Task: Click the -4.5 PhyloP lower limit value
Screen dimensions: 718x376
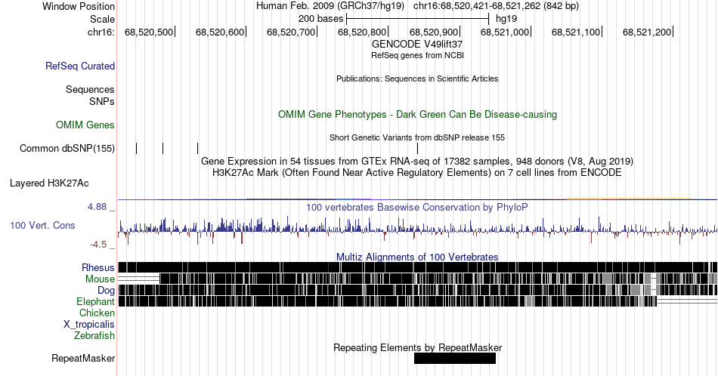Action: (98, 245)
